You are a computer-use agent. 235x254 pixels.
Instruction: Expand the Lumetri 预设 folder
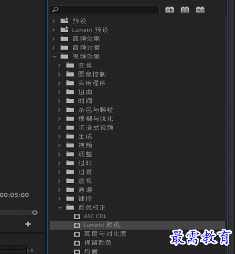coord(54,30)
